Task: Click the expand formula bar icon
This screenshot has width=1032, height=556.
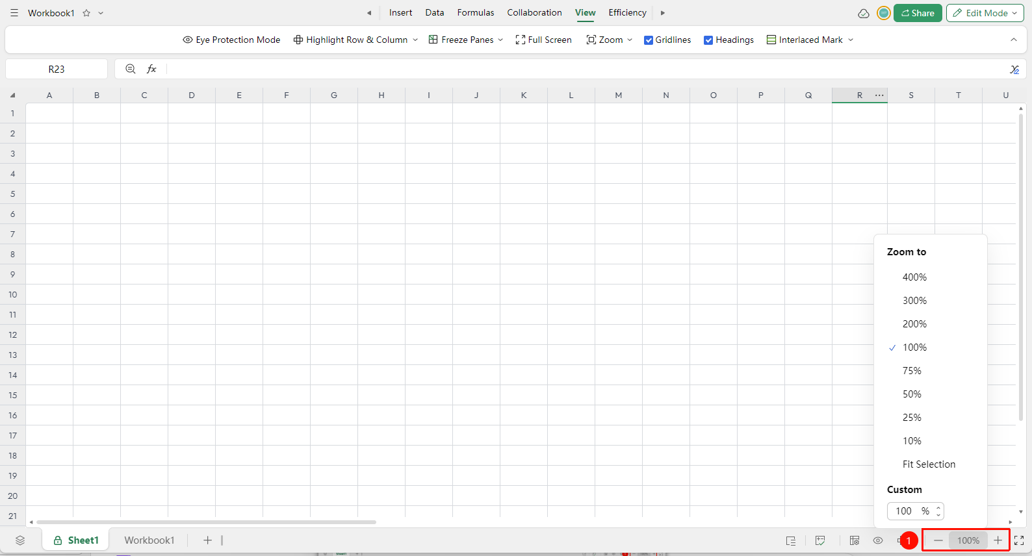Action: pos(1014,69)
